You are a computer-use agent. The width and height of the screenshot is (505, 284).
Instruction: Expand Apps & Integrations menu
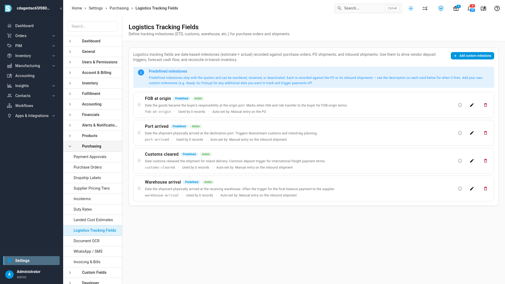point(32,116)
